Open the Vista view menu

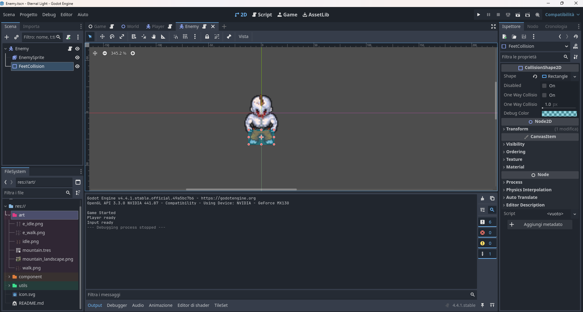tap(243, 36)
